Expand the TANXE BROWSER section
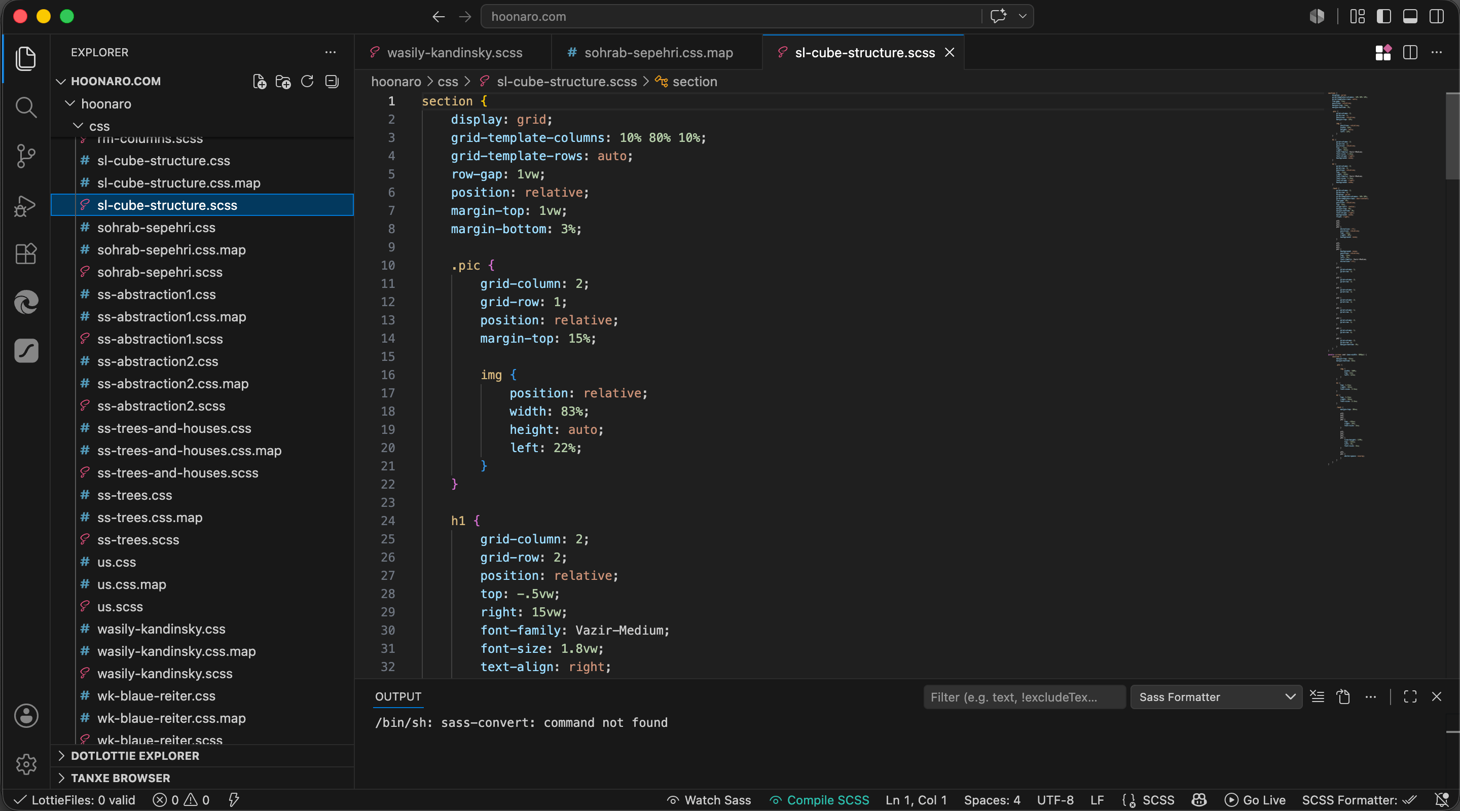Viewport: 1460px width, 811px height. coord(120,778)
